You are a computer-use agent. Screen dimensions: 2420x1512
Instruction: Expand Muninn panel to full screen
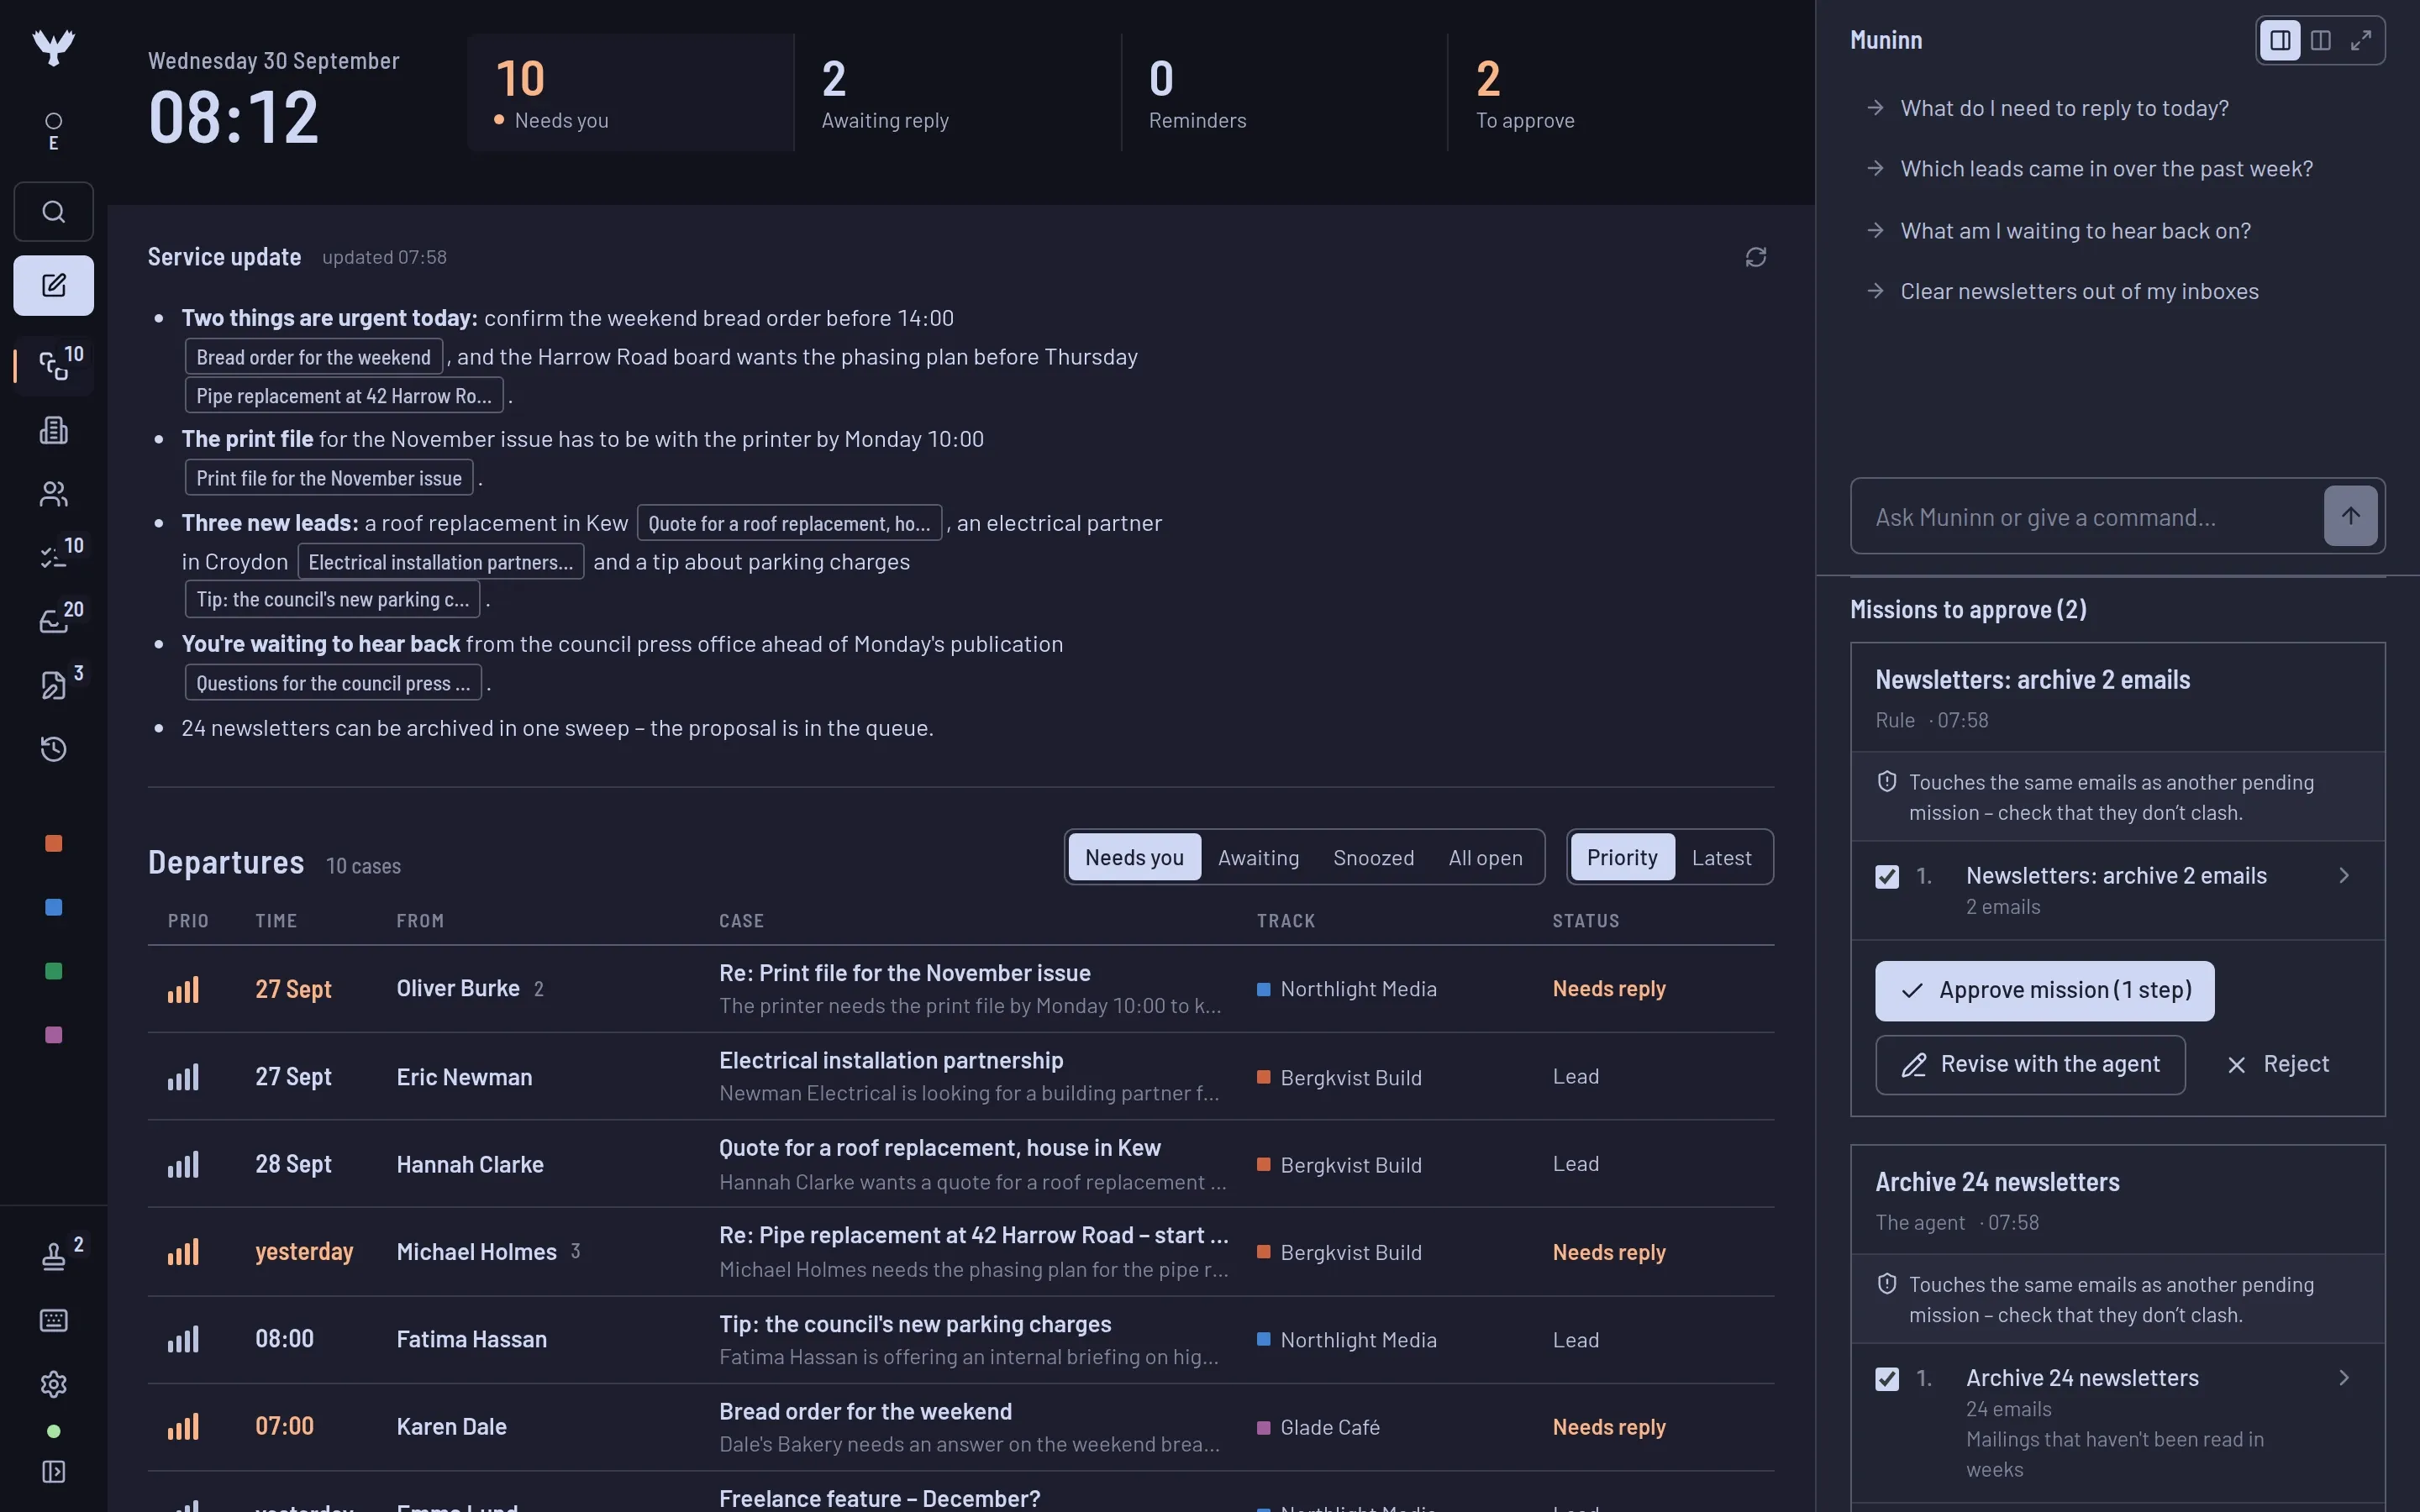[x=2361, y=40]
